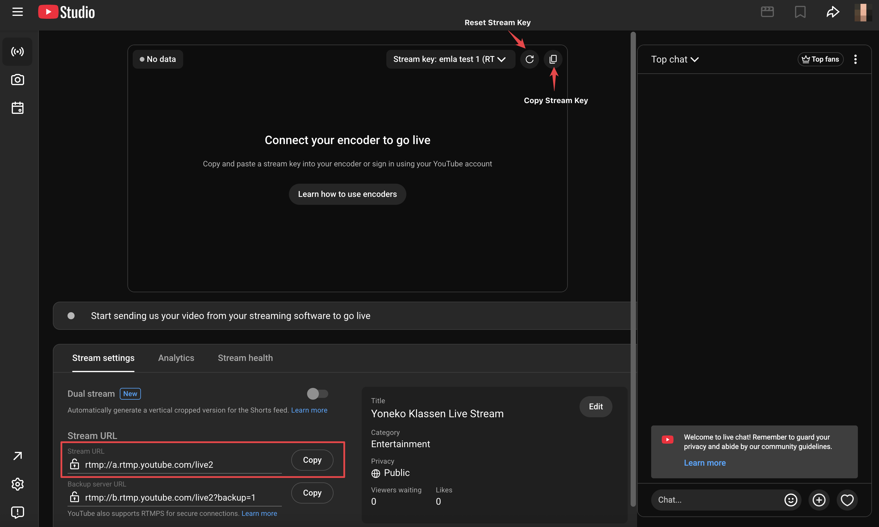Click the globe icon next to Public

click(x=375, y=473)
